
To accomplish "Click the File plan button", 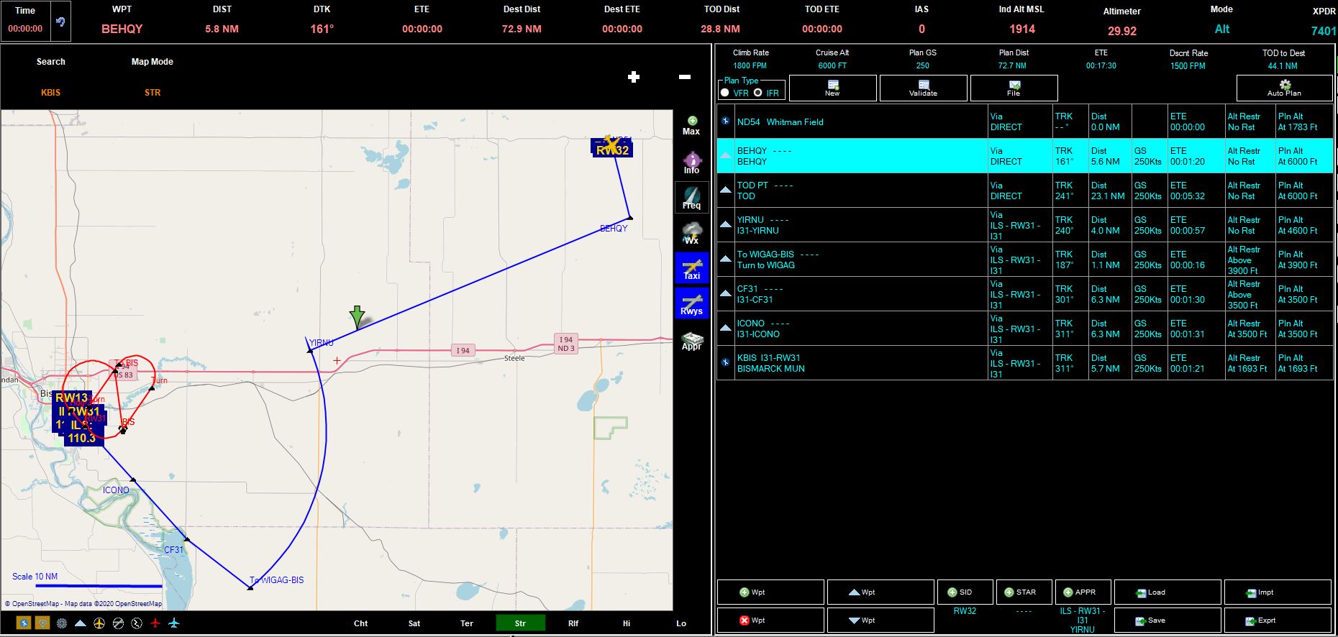I will [1014, 88].
